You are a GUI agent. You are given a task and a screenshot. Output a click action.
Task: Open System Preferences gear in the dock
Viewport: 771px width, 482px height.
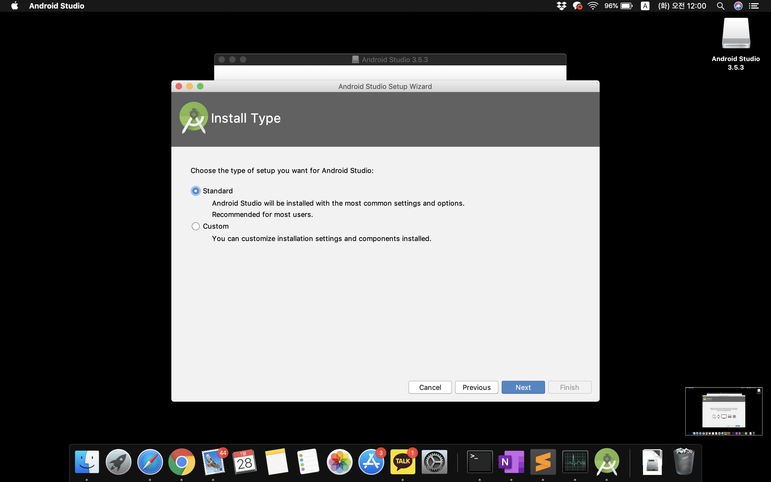[434, 462]
